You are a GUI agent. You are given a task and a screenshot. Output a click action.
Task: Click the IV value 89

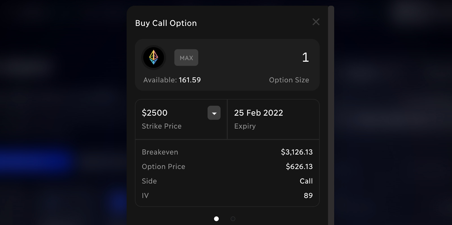click(x=308, y=196)
